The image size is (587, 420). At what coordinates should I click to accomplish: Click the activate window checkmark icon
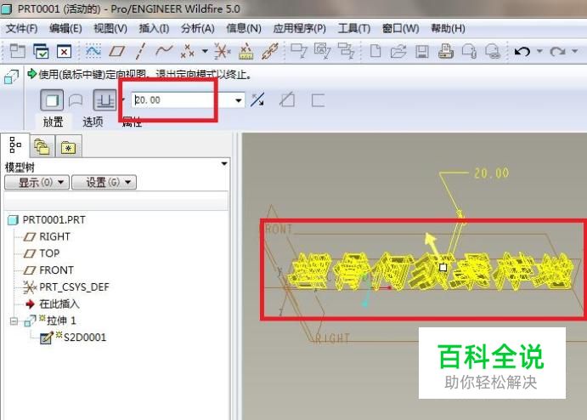click(x=41, y=51)
